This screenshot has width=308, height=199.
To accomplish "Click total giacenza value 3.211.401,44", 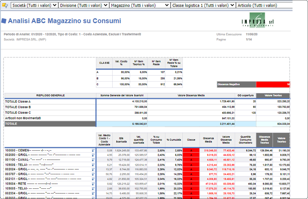I will coord(227,124).
